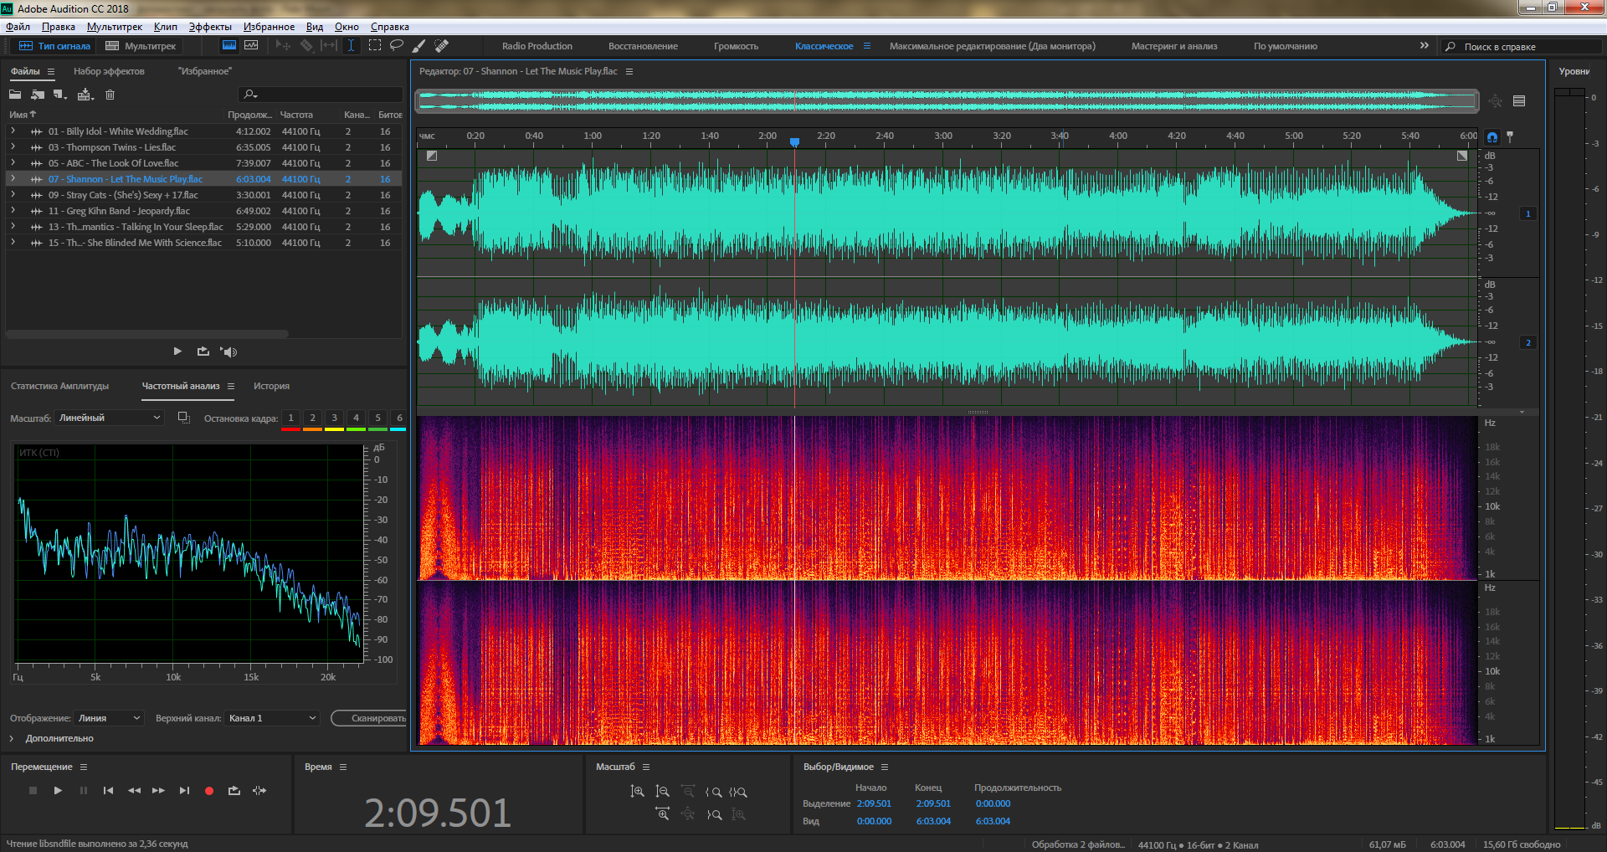Expand the Thompson Twins - Lies file
Screen dimensions: 1607x852
click(x=13, y=147)
